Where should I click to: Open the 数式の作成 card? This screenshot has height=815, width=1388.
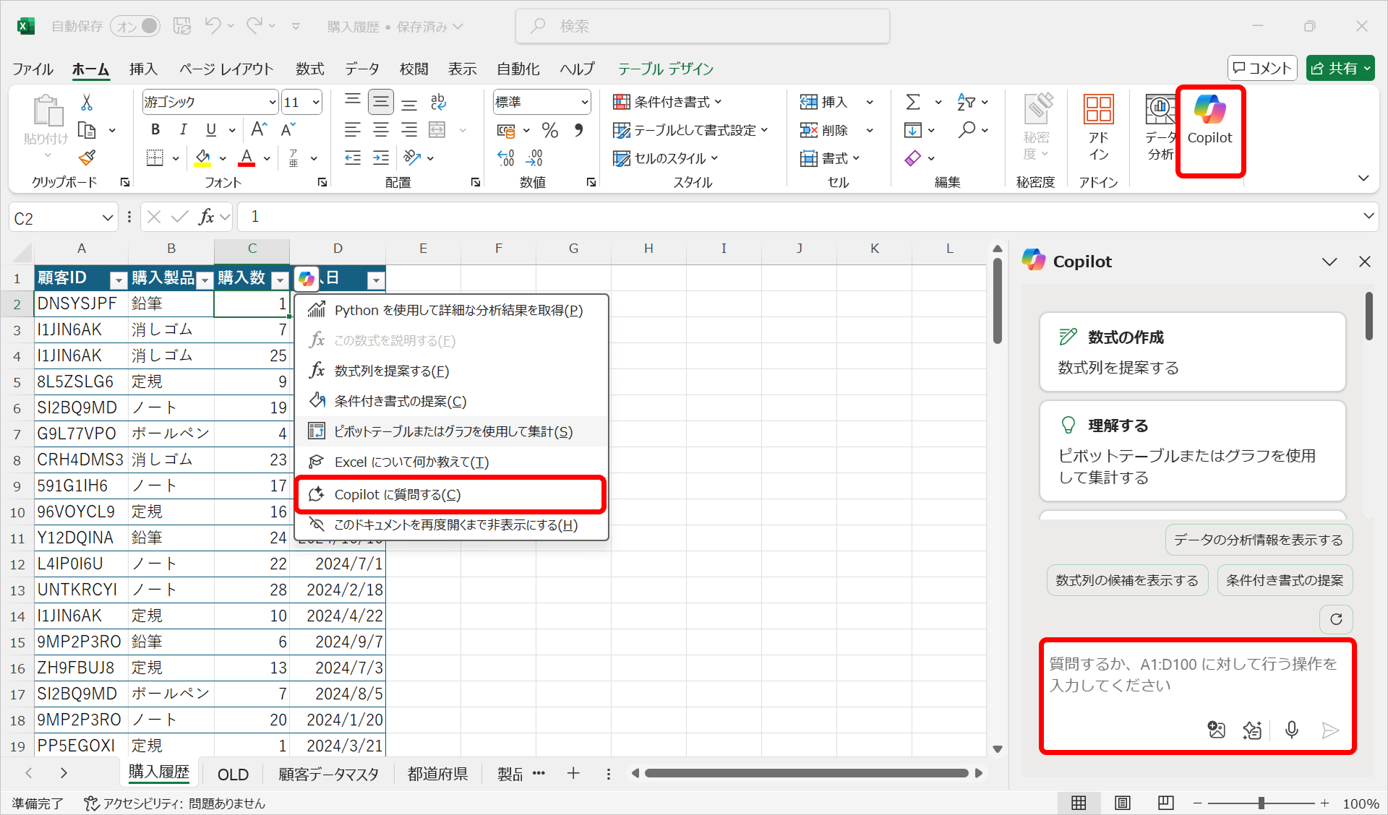[x=1192, y=352]
